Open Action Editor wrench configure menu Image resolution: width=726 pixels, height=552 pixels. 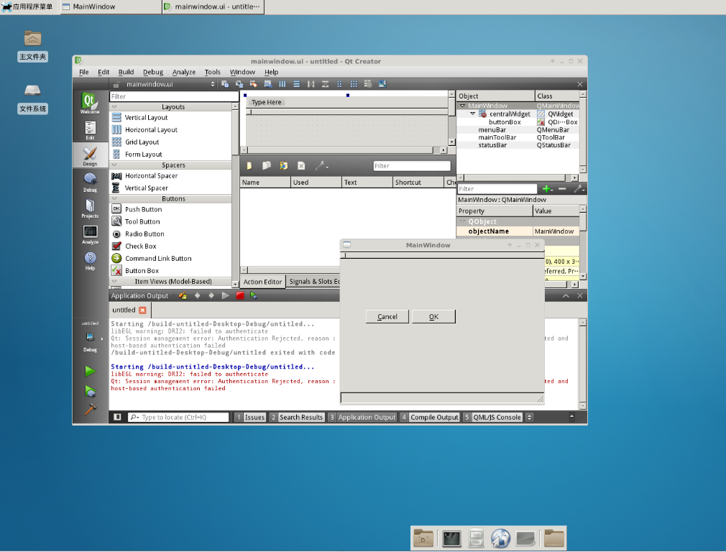[x=321, y=166]
